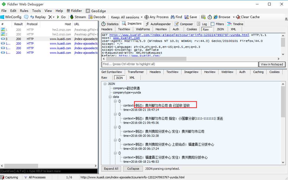
Task: Sort sessions by Result column
Action: click(x=18, y=24)
